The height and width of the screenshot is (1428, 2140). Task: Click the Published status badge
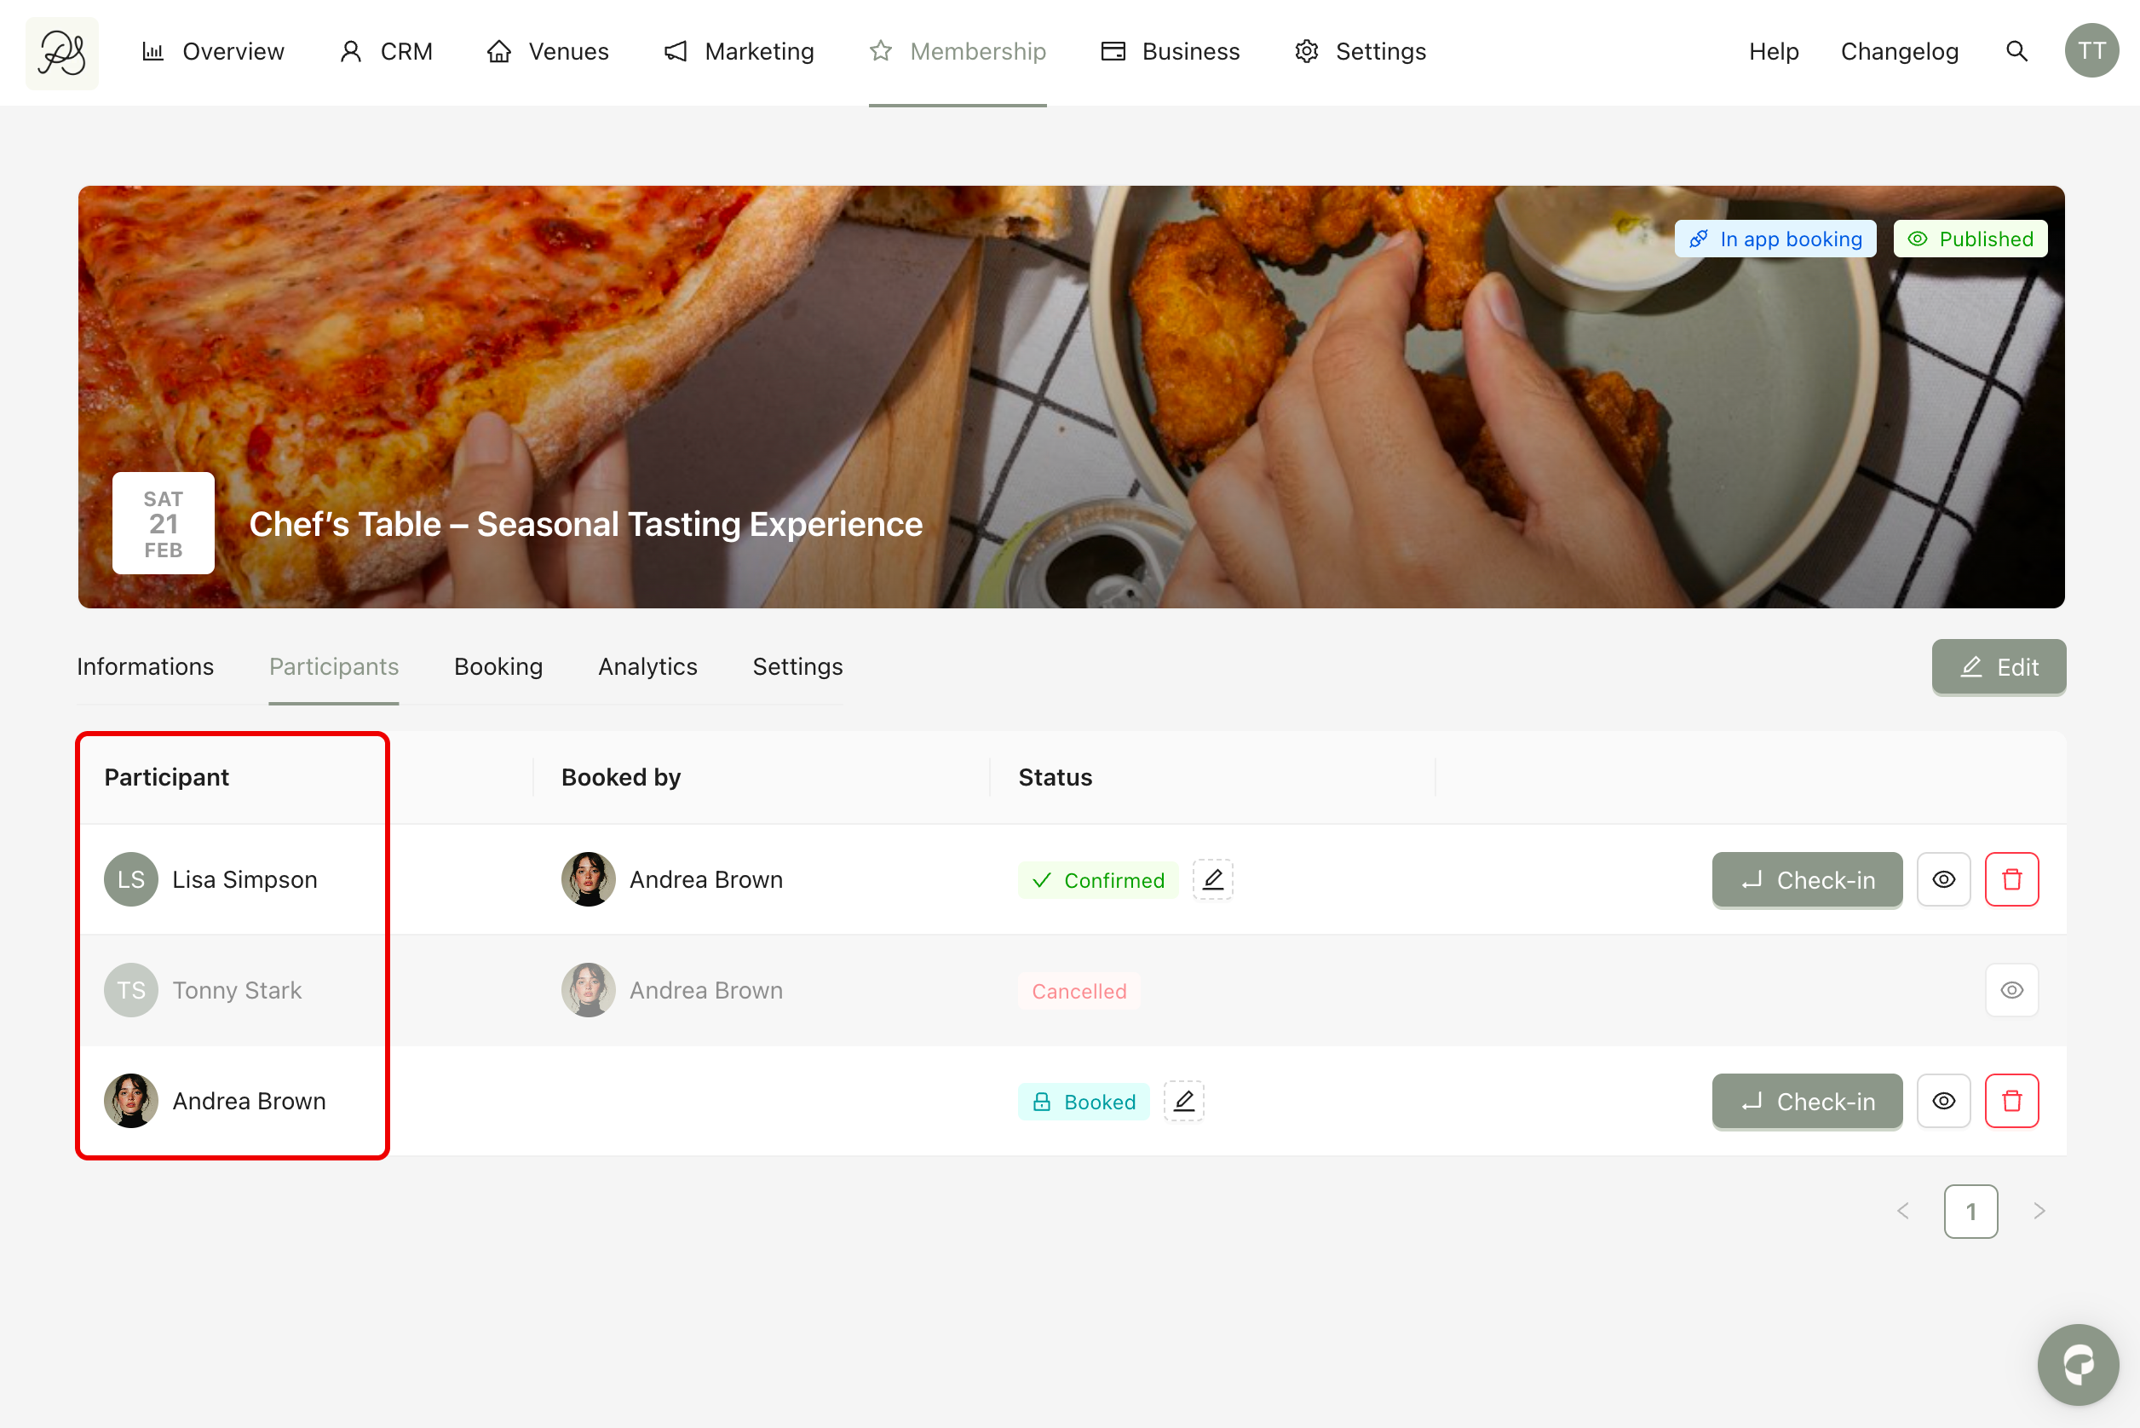pyautogui.click(x=1969, y=239)
